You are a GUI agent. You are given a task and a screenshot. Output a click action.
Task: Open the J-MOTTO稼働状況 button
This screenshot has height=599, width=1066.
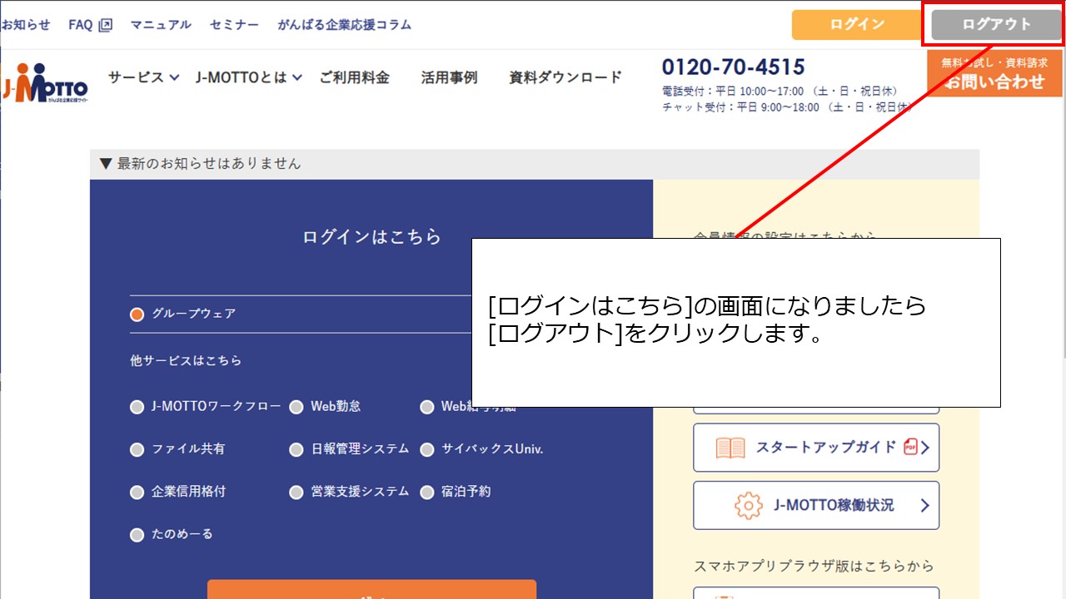tap(816, 505)
